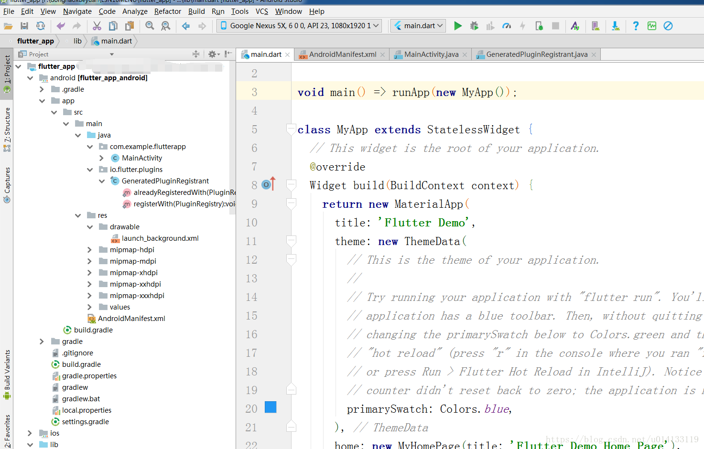This screenshot has height=449, width=704.
Task: Click the Help question mark icon
Action: click(x=636, y=26)
